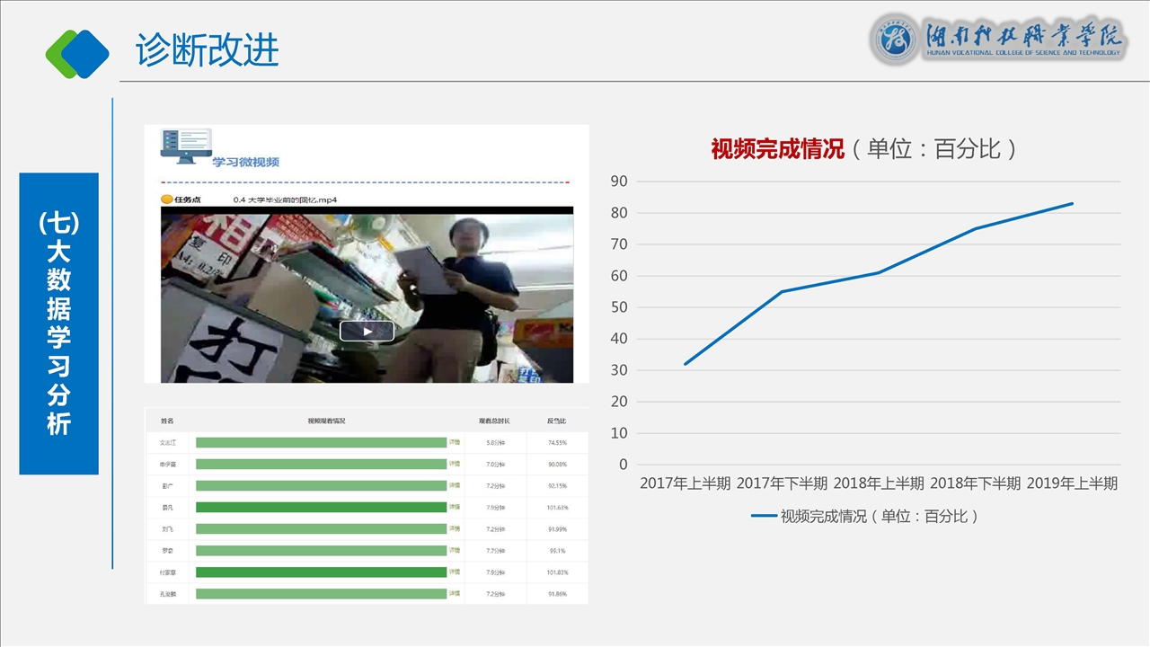Click the computer monitor icon above 学习微视频
This screenshot has height=647, width=1150.
click(x=185, y=146)
